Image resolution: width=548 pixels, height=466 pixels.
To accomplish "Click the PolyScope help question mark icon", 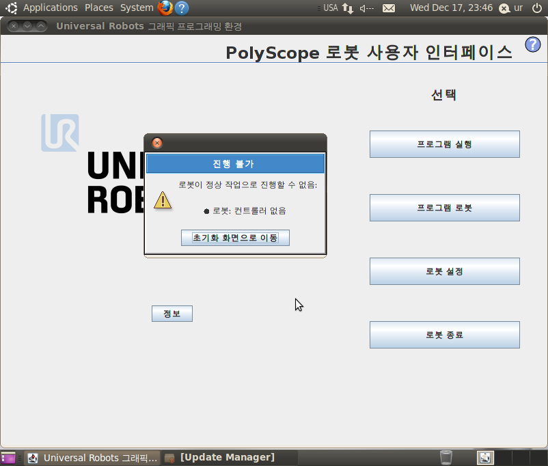I will tap(532, 44).
